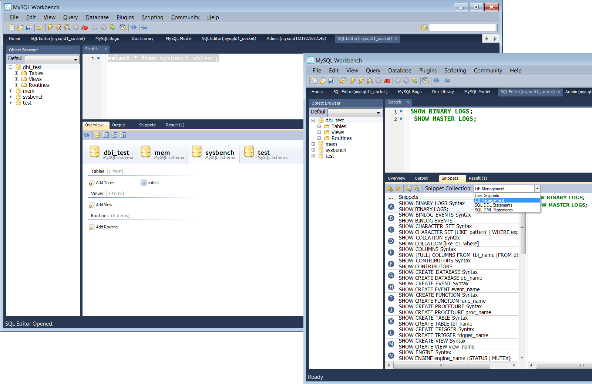Click refresh icon in back window Overview toolbar
Viewport: 592px width, 384px height.
click(87, 135)
